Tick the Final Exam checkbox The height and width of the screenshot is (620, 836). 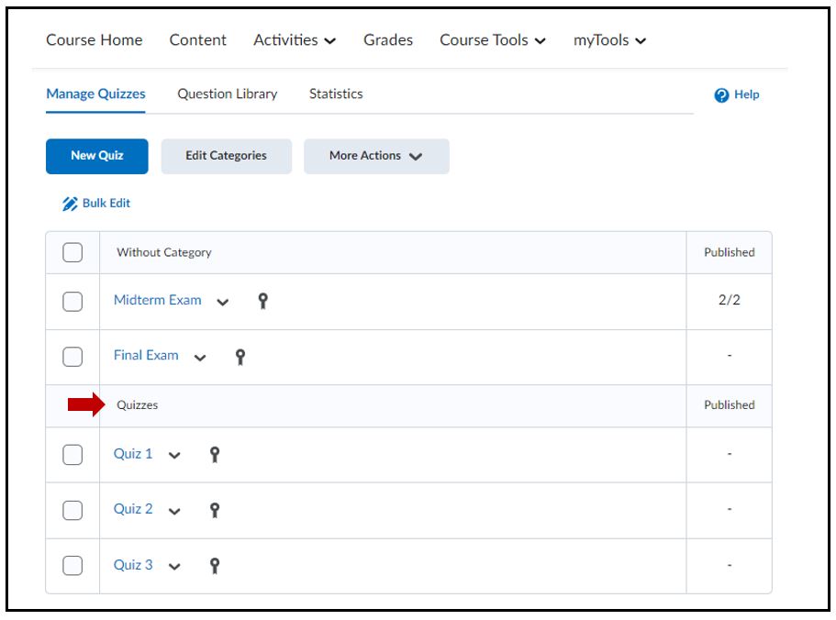pos(72,357)
